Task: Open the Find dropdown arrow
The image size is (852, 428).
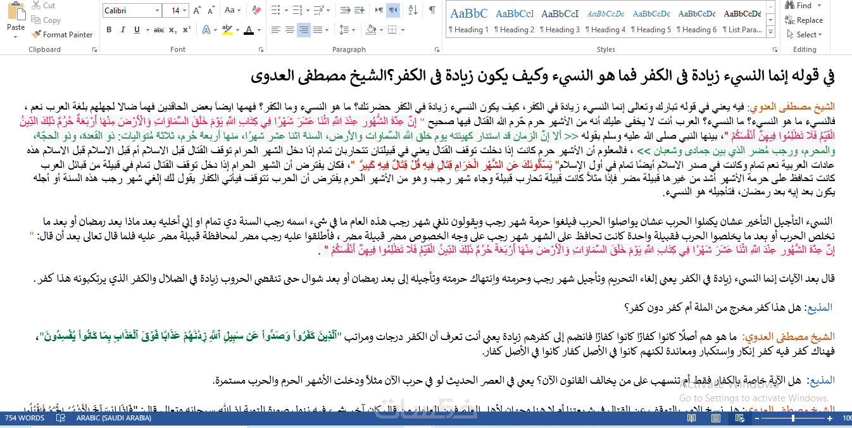Action: point(819,6)
